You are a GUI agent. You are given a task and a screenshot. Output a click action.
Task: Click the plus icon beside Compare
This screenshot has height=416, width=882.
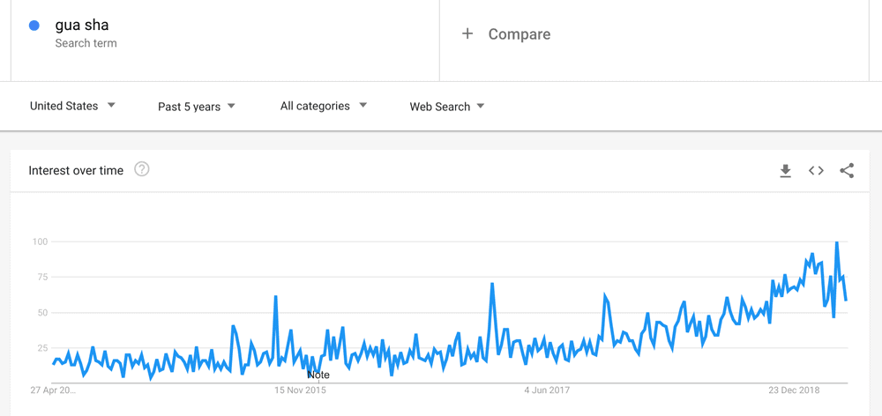[467, 33]
